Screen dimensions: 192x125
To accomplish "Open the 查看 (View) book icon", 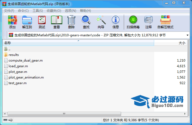I will pyautogui.click(x=57, y=22).
